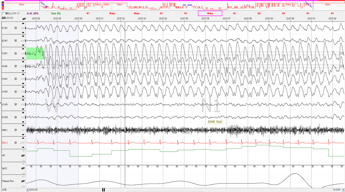Select the first N2 epoch stage label
The width and height of the screenshot is (345, 192).
259,13
